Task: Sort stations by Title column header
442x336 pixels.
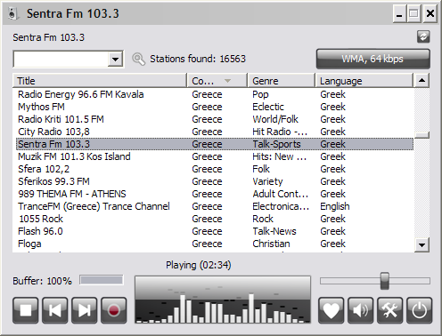Action: (100, 81)
